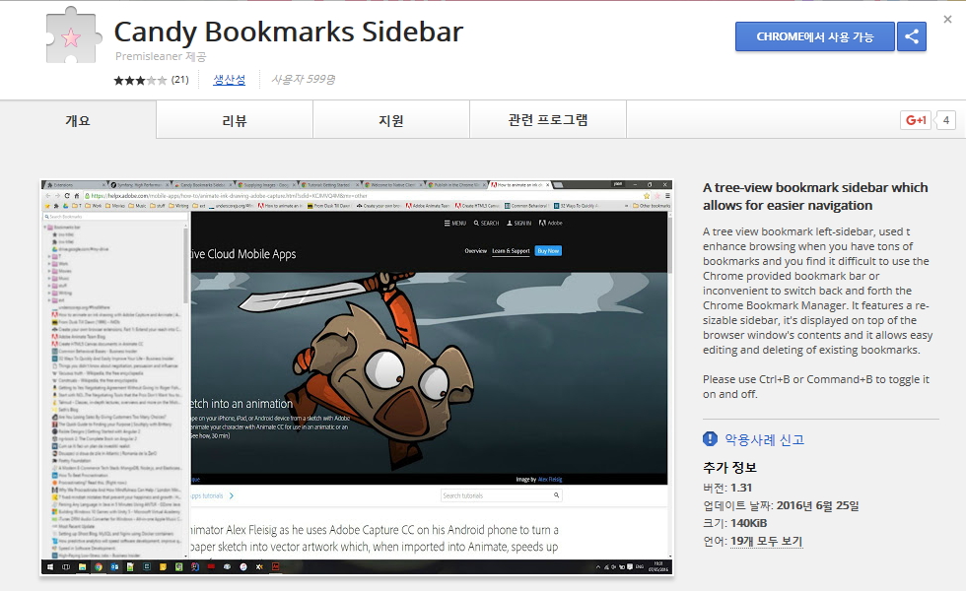Screen dimensions: 966x591
Task: Click the SEARCH magnifier in Adobe header
Action: pyautogui.click(x=478, y=224)
